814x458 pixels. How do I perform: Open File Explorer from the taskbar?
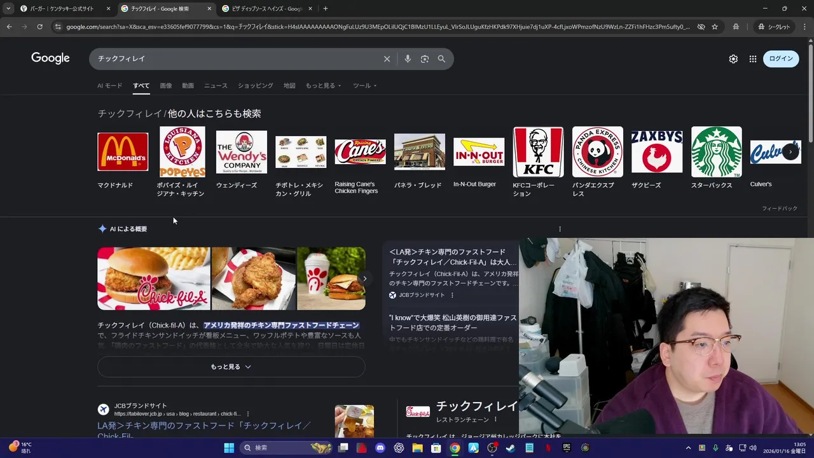(417, 448)
